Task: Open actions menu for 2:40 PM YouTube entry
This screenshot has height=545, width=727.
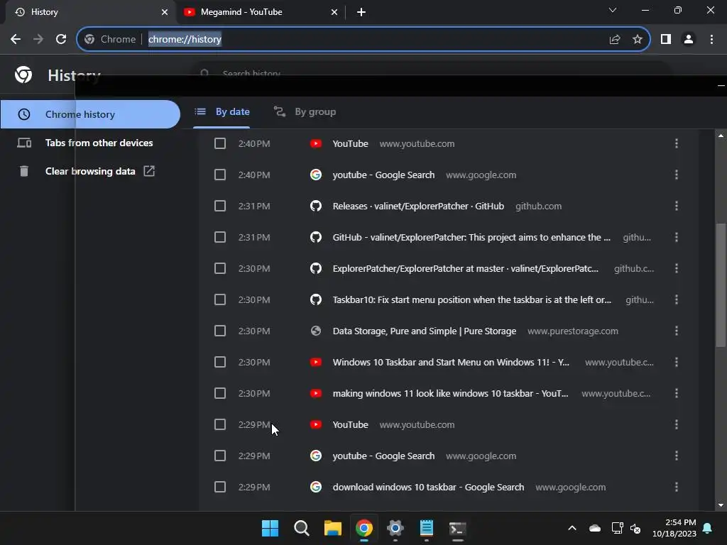Action: click(677, 143)
